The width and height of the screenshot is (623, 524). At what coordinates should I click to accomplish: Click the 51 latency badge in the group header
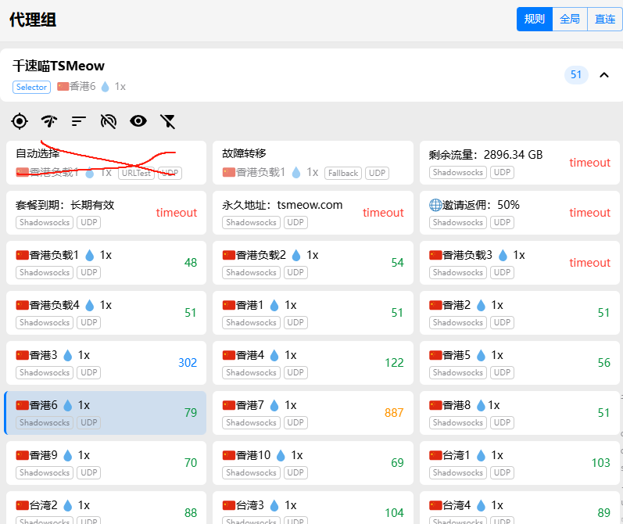[x=576, y=75]
